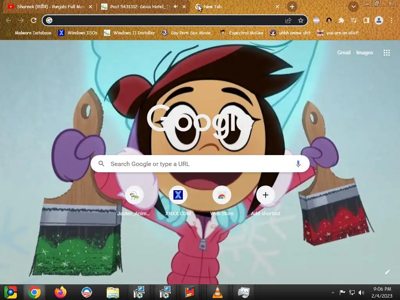Mute audio on the Geico Hotel tab

(x=175, y=7)
